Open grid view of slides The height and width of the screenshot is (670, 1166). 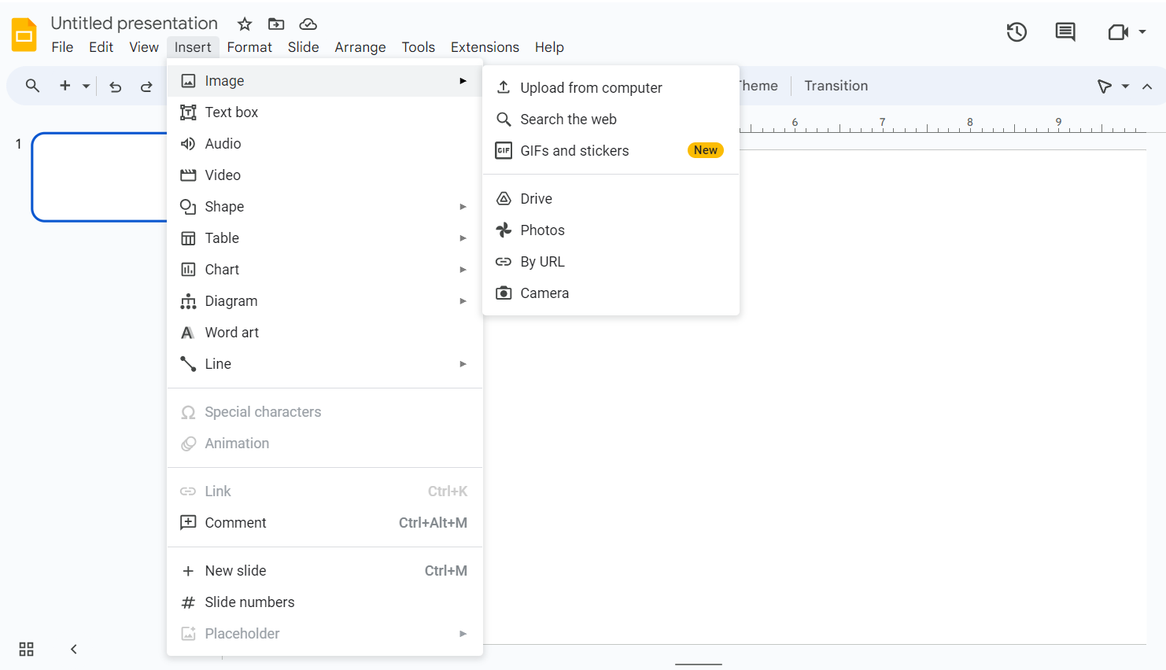(x=26, y=649)
